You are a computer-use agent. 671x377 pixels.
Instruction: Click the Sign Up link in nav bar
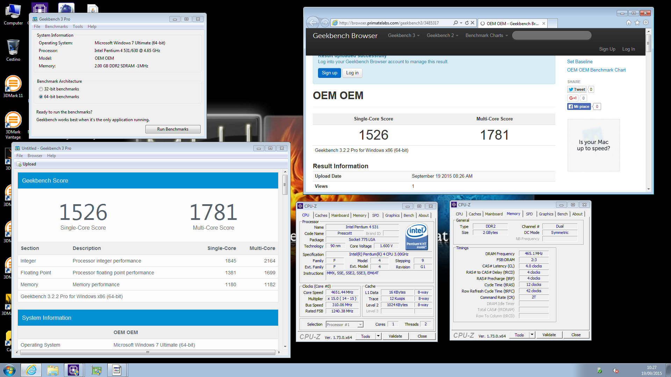click(607, 49)
